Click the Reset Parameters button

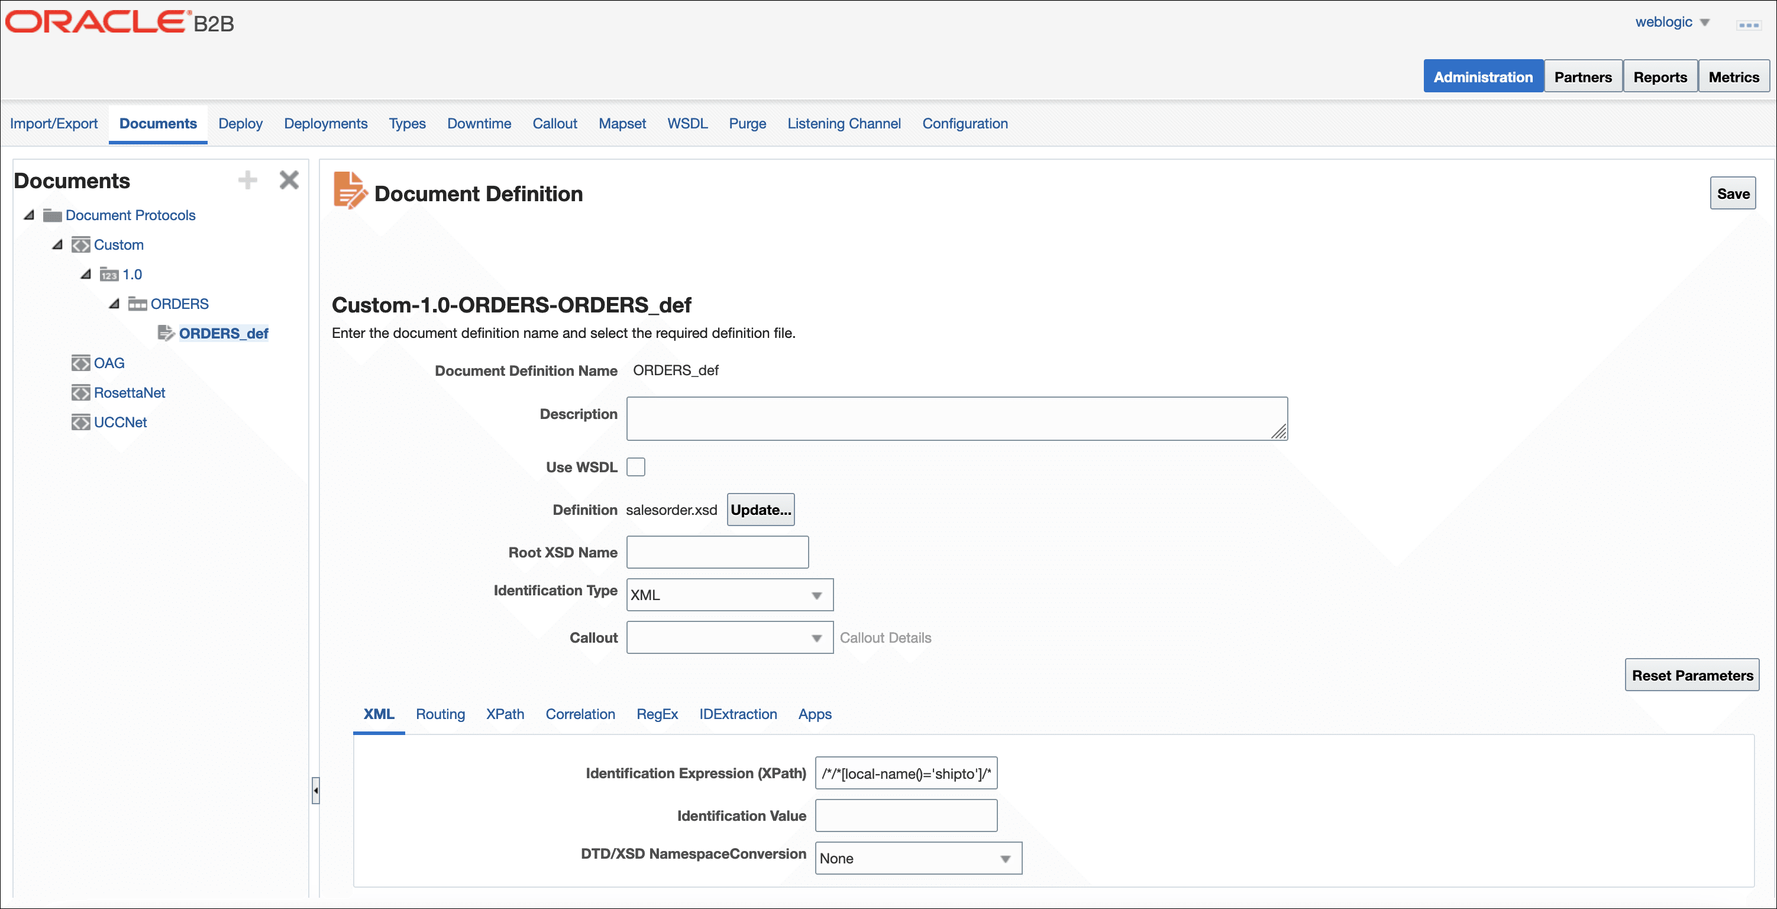tap(1692, 675)
